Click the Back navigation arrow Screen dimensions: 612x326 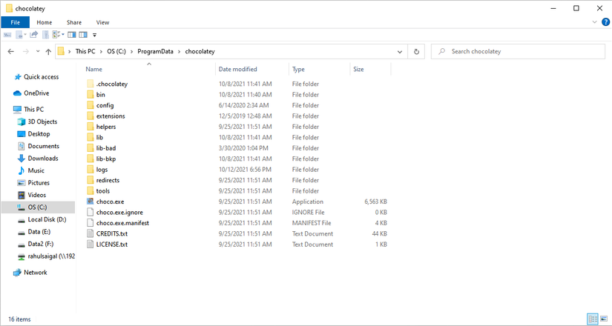pos(10,52)
